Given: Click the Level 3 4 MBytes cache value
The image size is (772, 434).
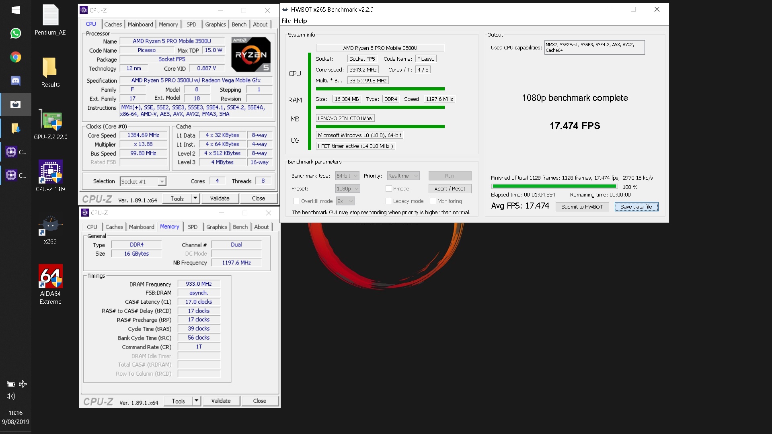Looking at the screenshot, I should (x=222, y=162).
